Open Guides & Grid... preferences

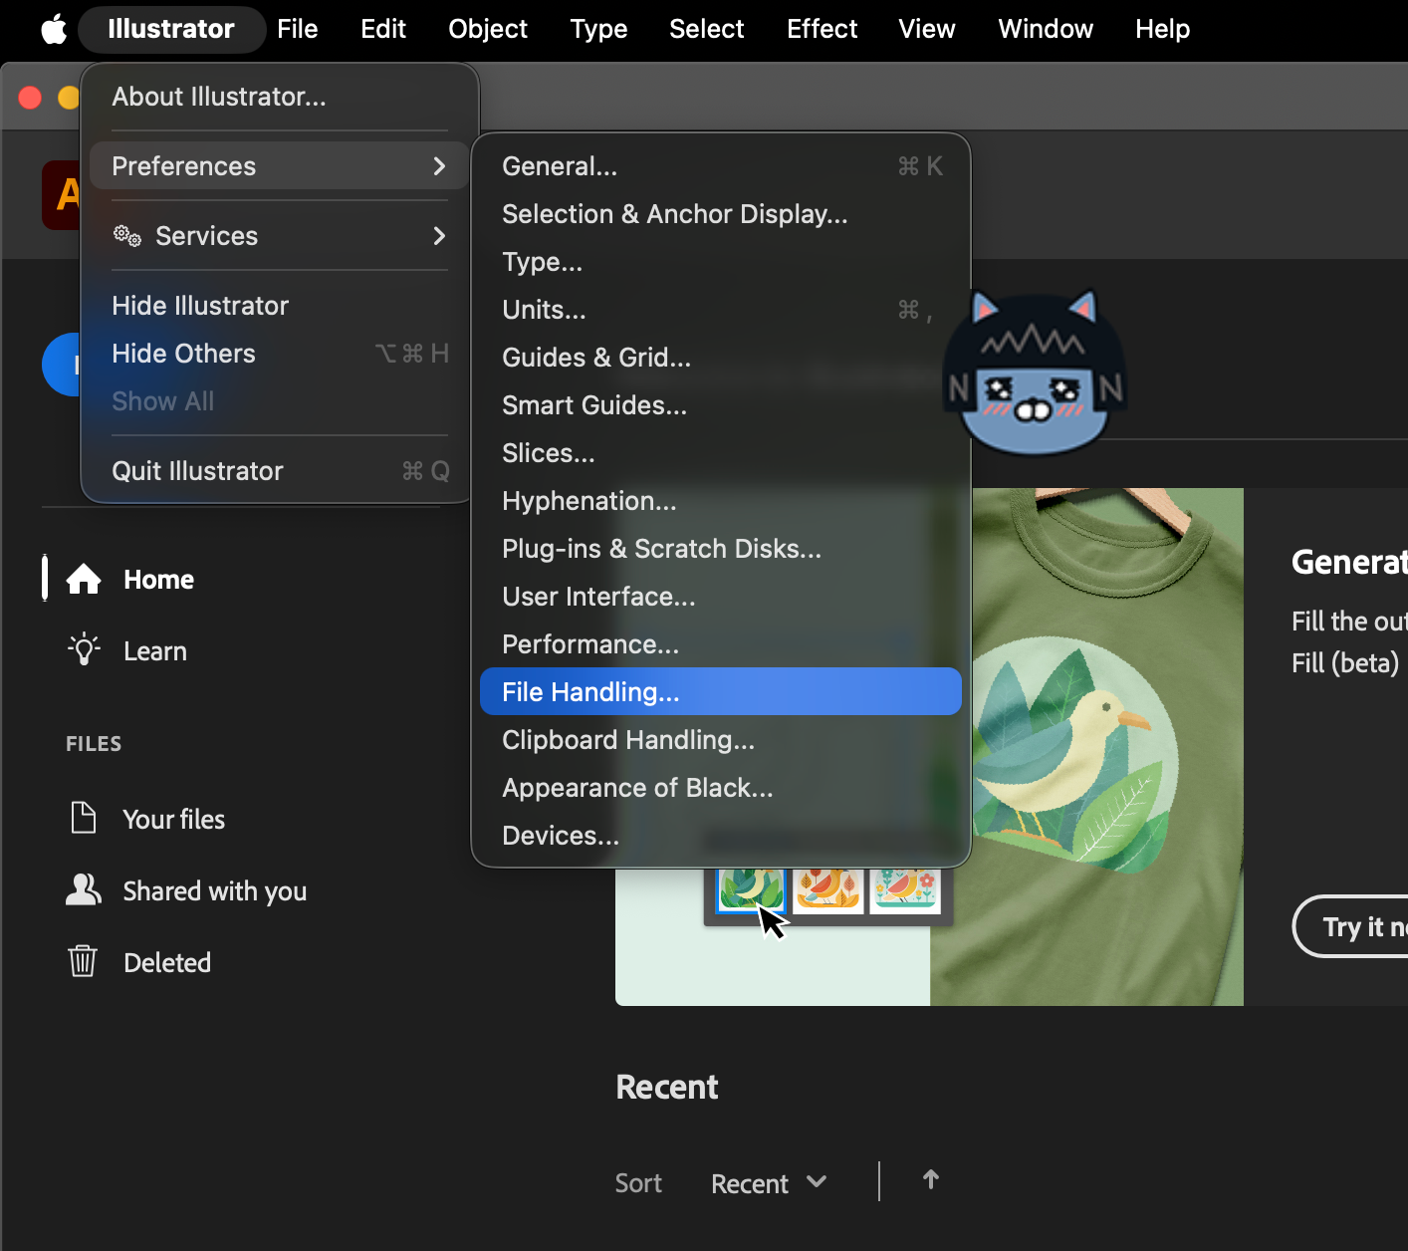click(x=720, y=358)
